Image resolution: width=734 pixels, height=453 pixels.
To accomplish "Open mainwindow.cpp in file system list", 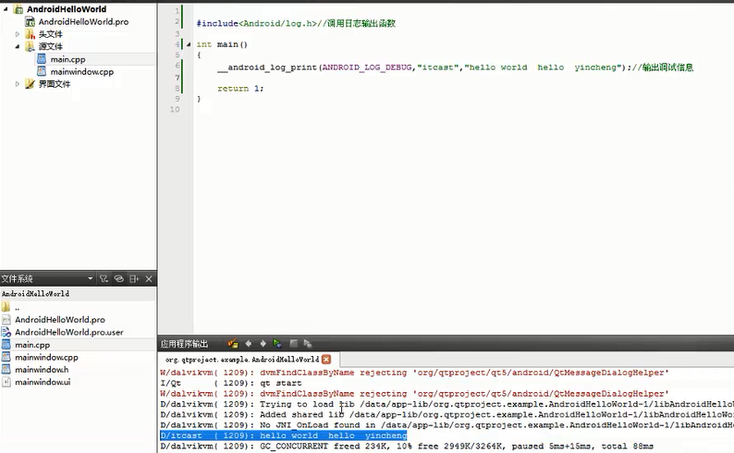I will (46, 358).
